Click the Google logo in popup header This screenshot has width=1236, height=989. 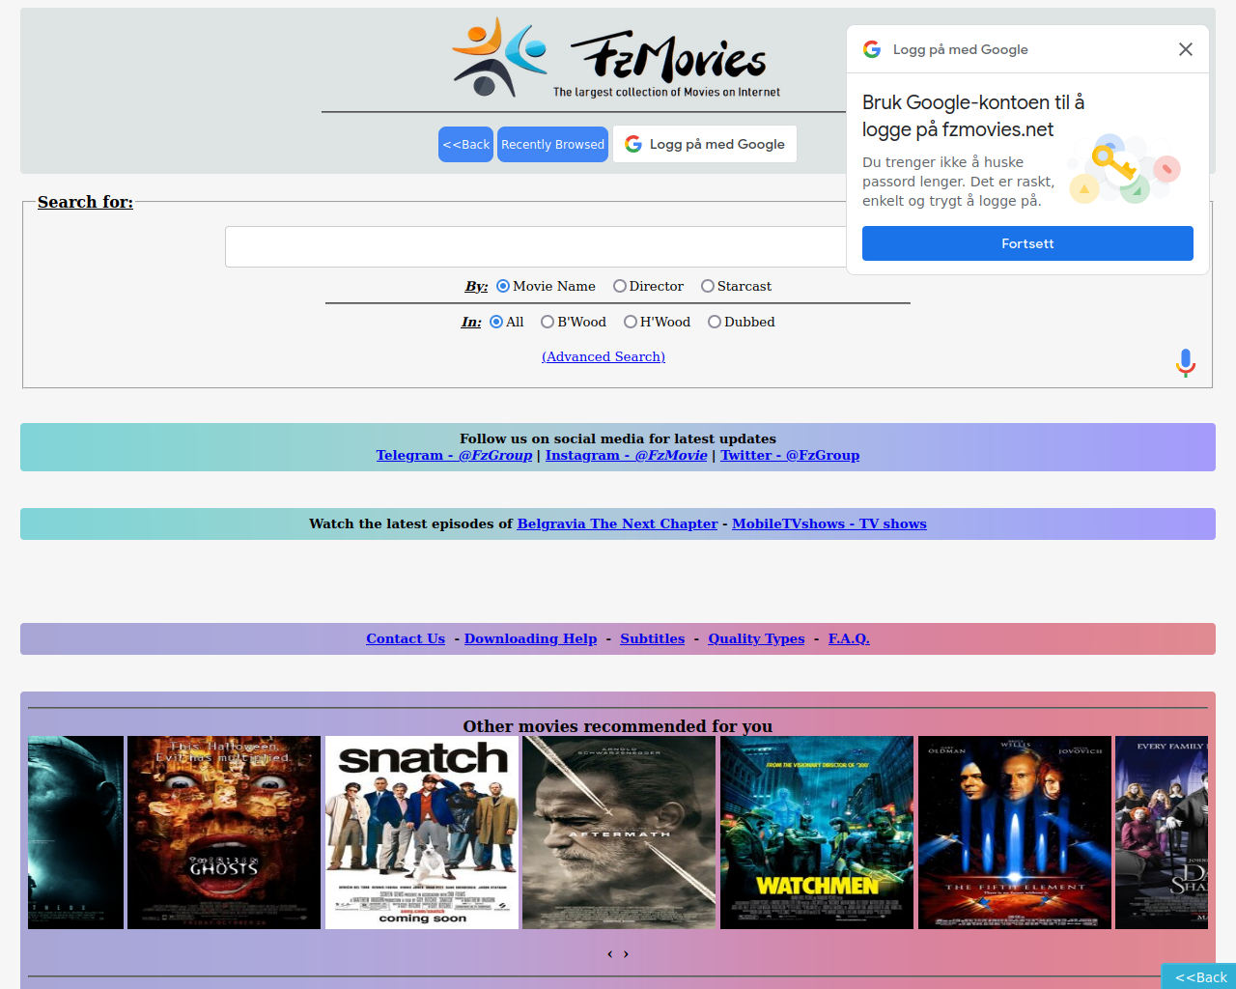pyautogui.click(x=872, y=49)
